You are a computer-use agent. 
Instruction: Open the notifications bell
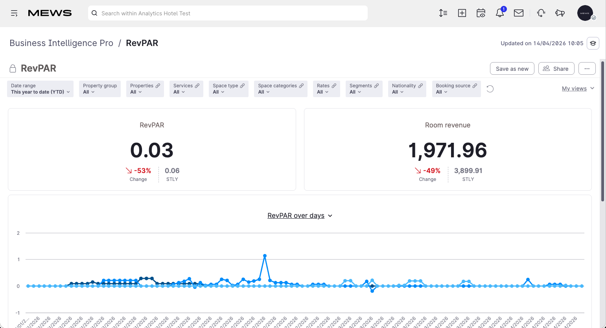(x=500, y=13)
